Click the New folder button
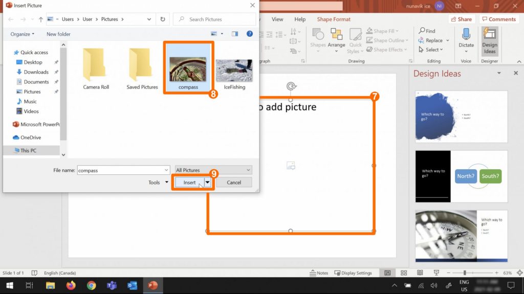Image resolution: width=524 pixels, height=294 pixels. (x=58, y=34)
